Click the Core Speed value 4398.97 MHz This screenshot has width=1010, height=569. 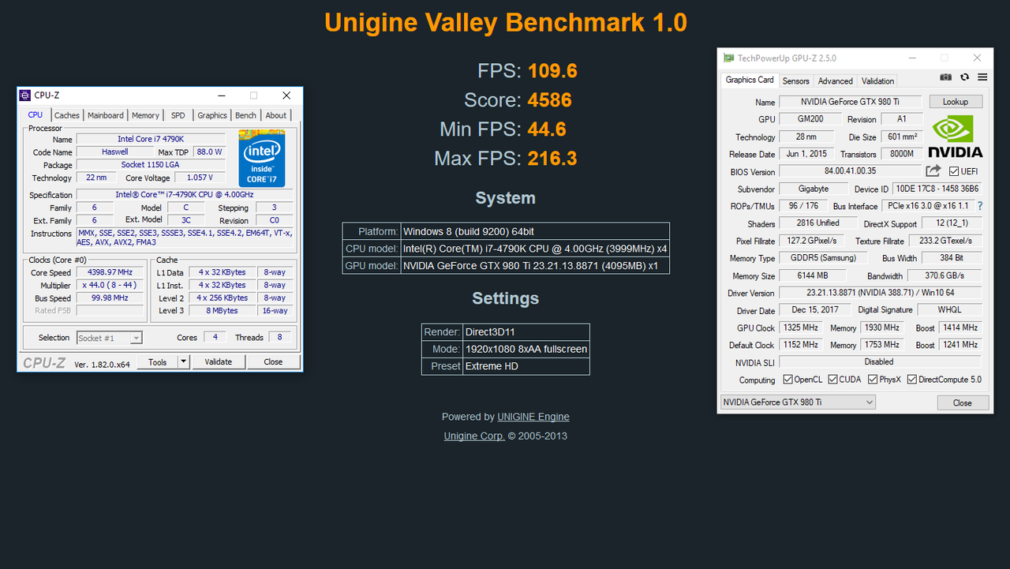(110, 272)
